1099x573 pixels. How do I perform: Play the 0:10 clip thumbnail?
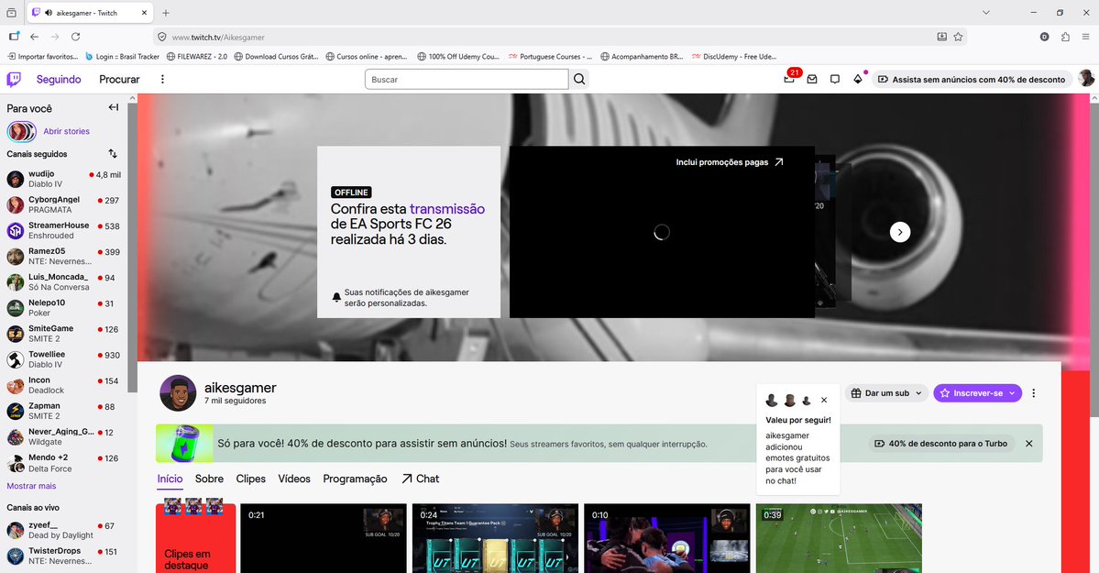(x=667, y=539)
